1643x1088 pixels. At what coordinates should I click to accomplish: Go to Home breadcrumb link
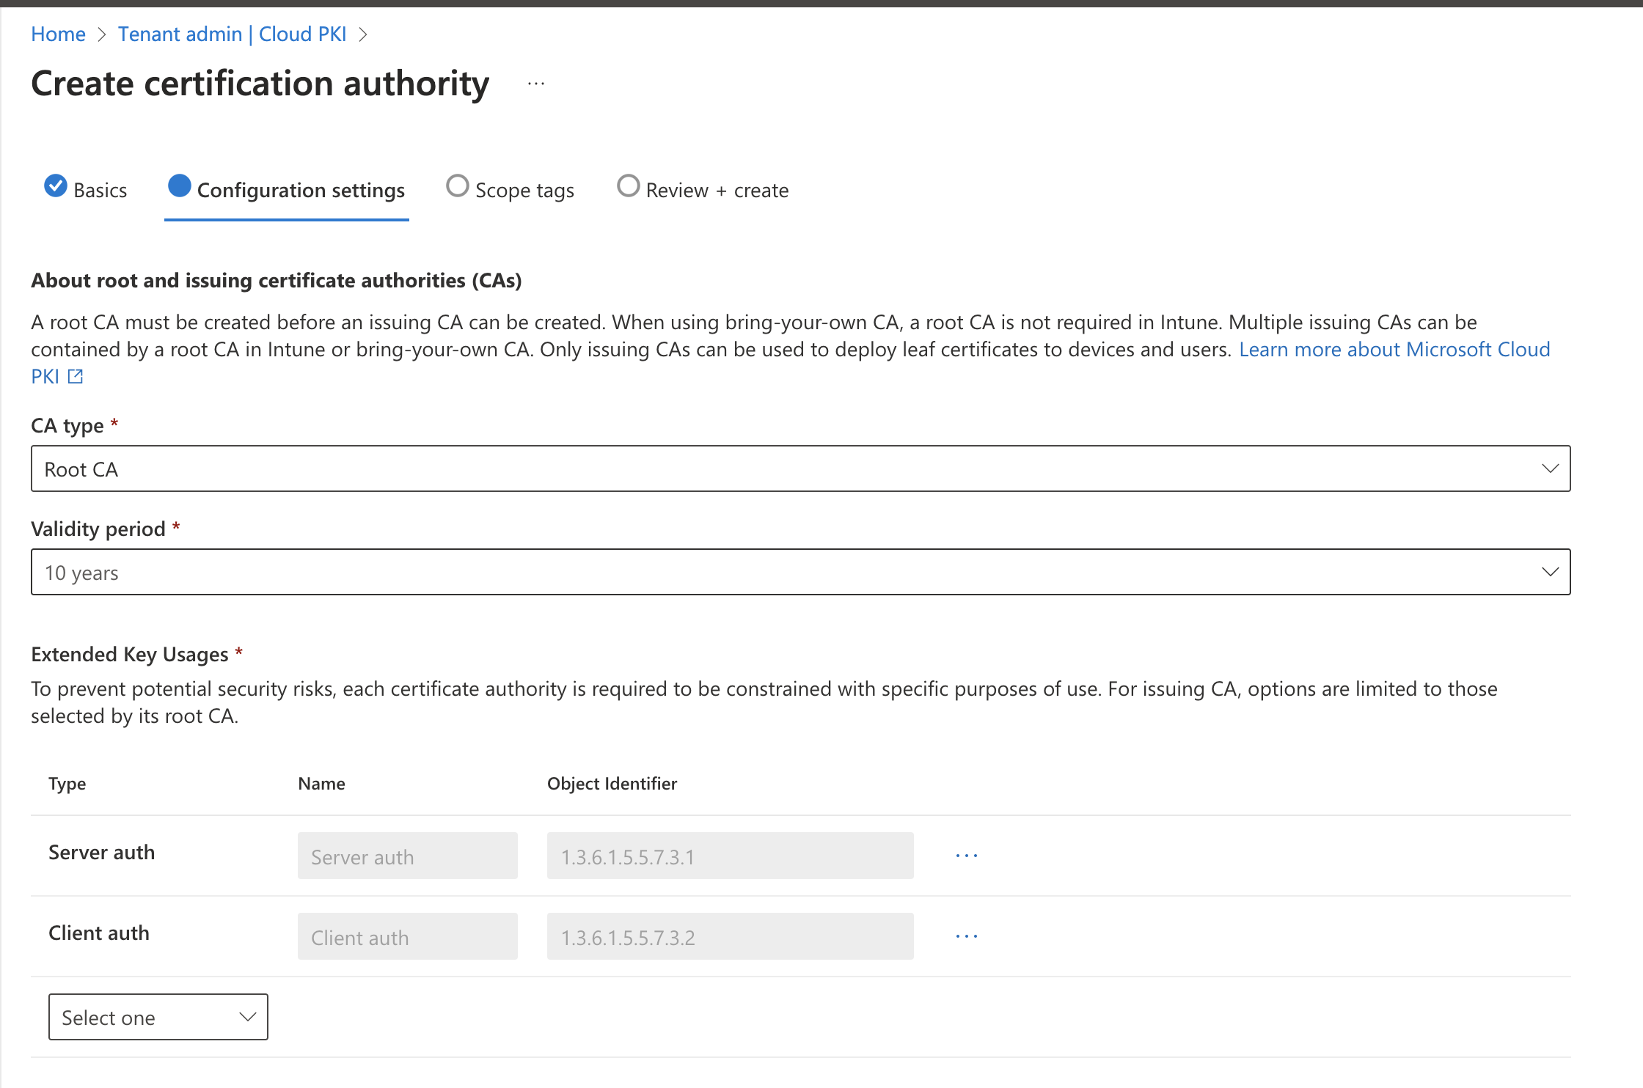[x=59, y=34]
